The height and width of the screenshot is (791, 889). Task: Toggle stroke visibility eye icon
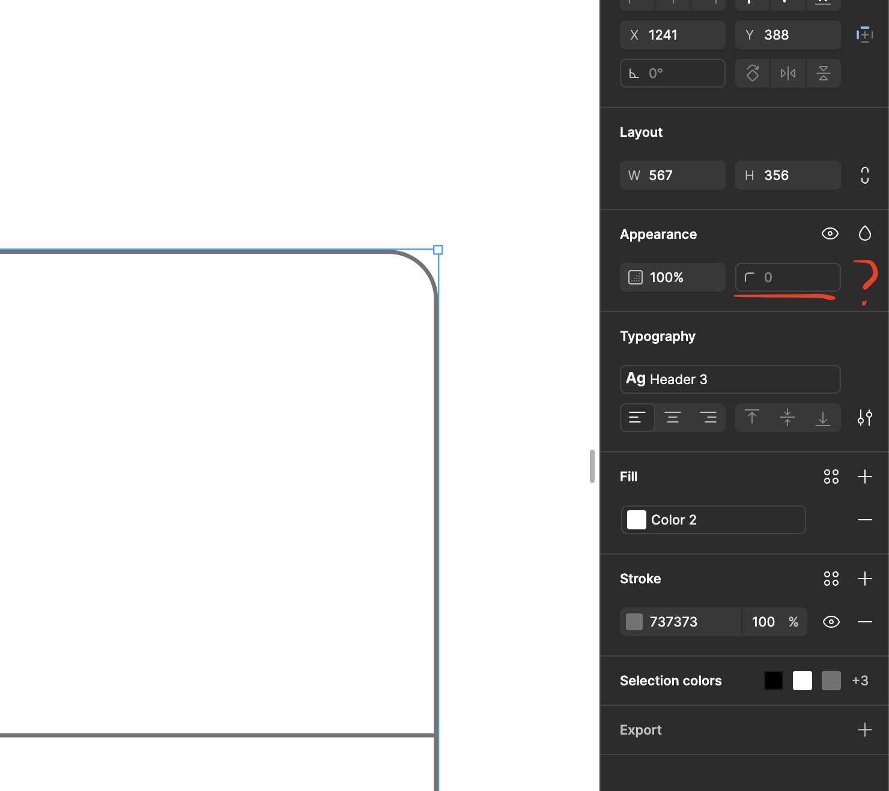tap(831, 622)
